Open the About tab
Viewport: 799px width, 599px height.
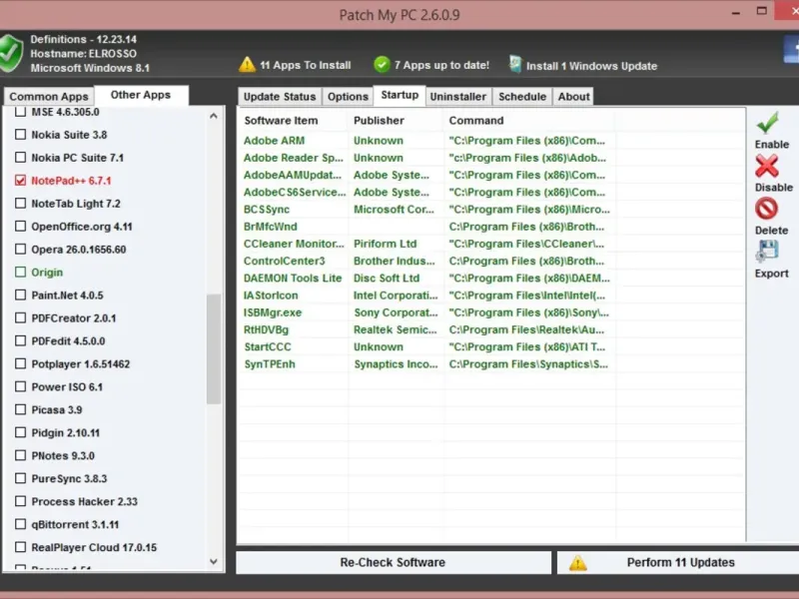click(x=573, y=96)
